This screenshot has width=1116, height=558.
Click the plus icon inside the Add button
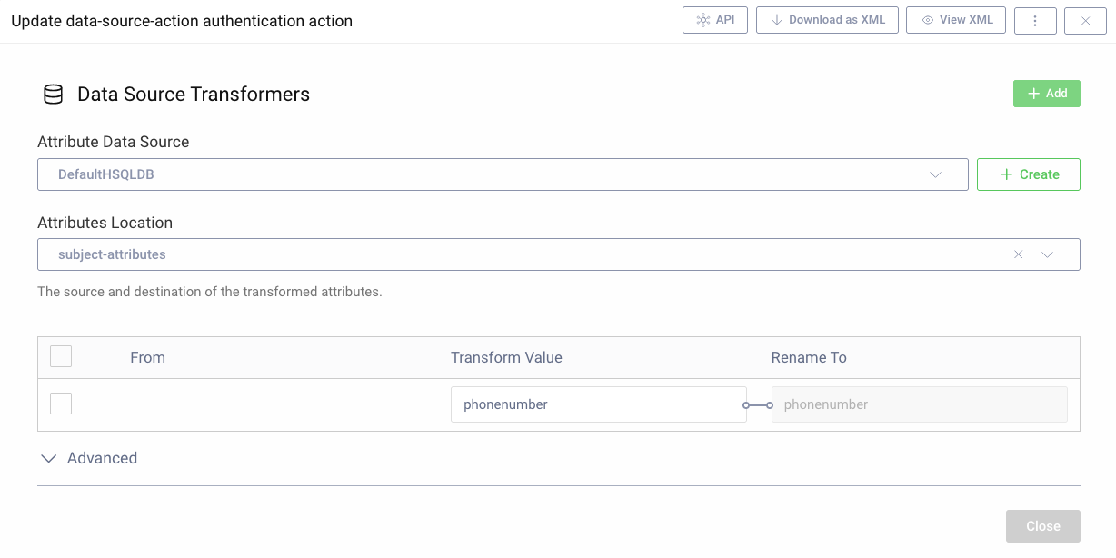coord(1032,93)
